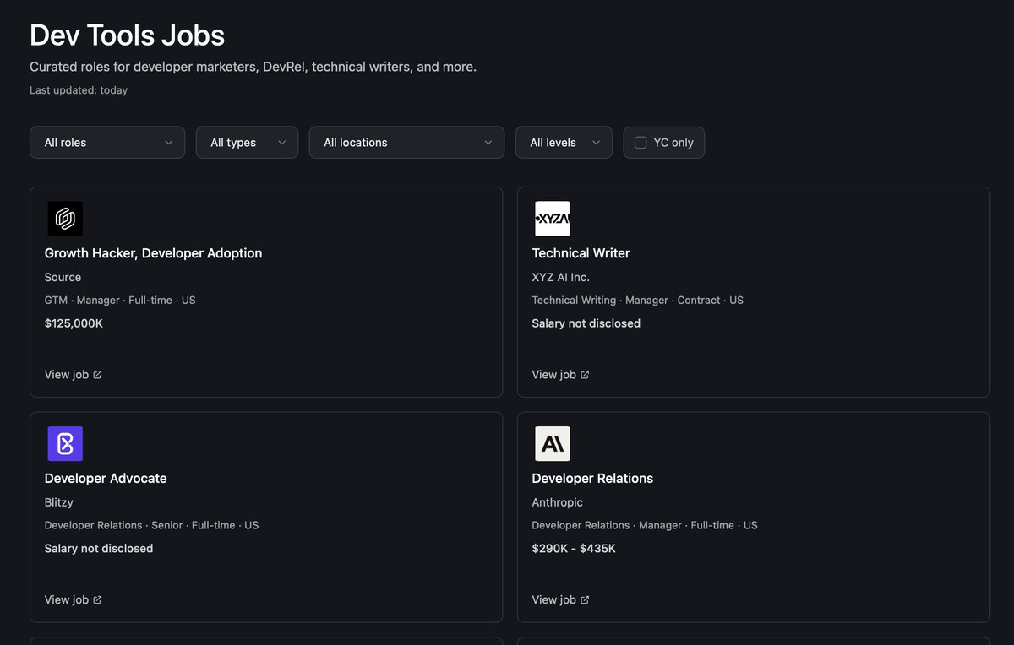Open the Technical Writer job title
This screenshot has width=1014, height=645.
click(581, 253)
